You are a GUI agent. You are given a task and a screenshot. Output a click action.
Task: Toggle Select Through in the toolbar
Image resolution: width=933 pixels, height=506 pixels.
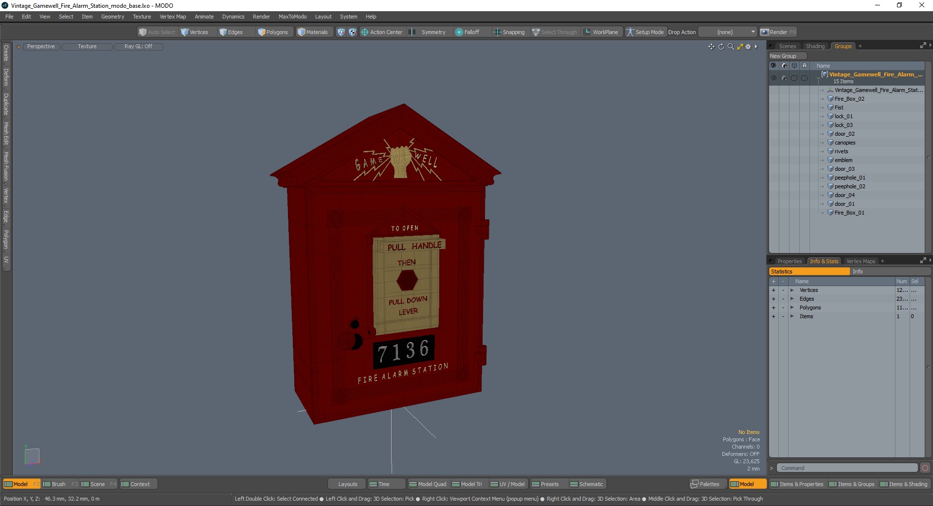tap(555, 32)
